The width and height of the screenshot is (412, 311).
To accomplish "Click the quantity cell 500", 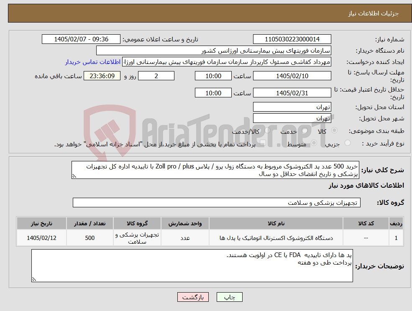I will 90,238.
